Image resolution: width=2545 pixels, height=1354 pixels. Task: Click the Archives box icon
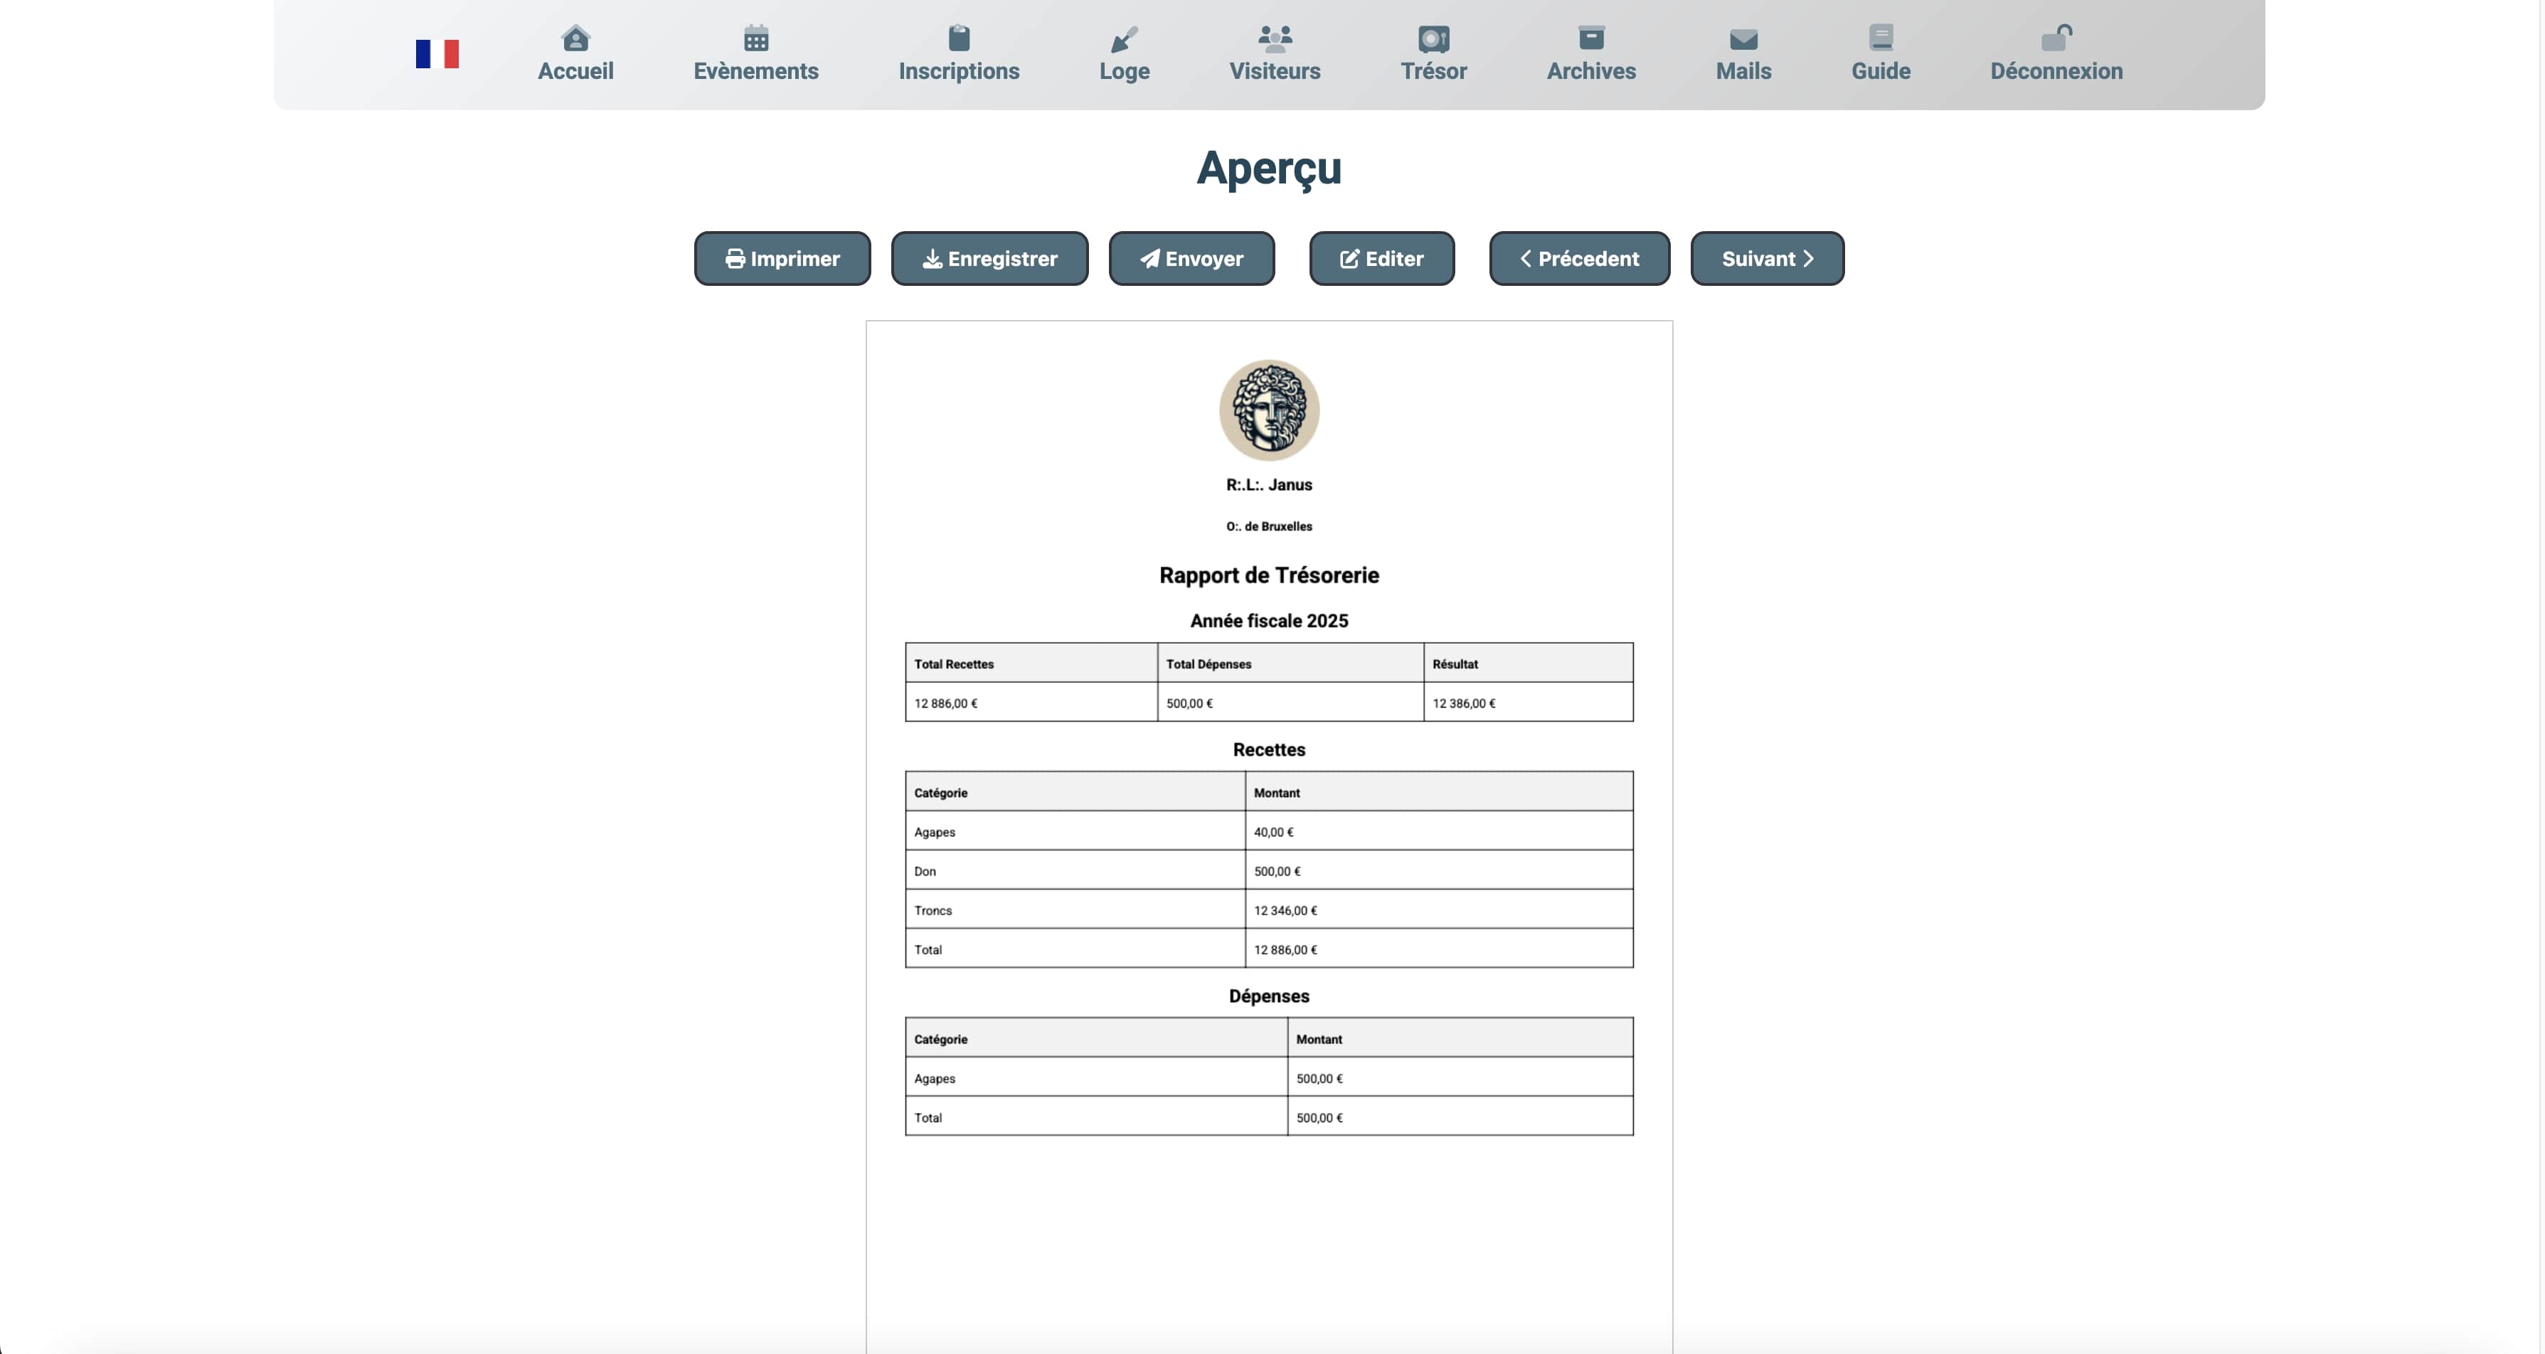click(1590, 38)
